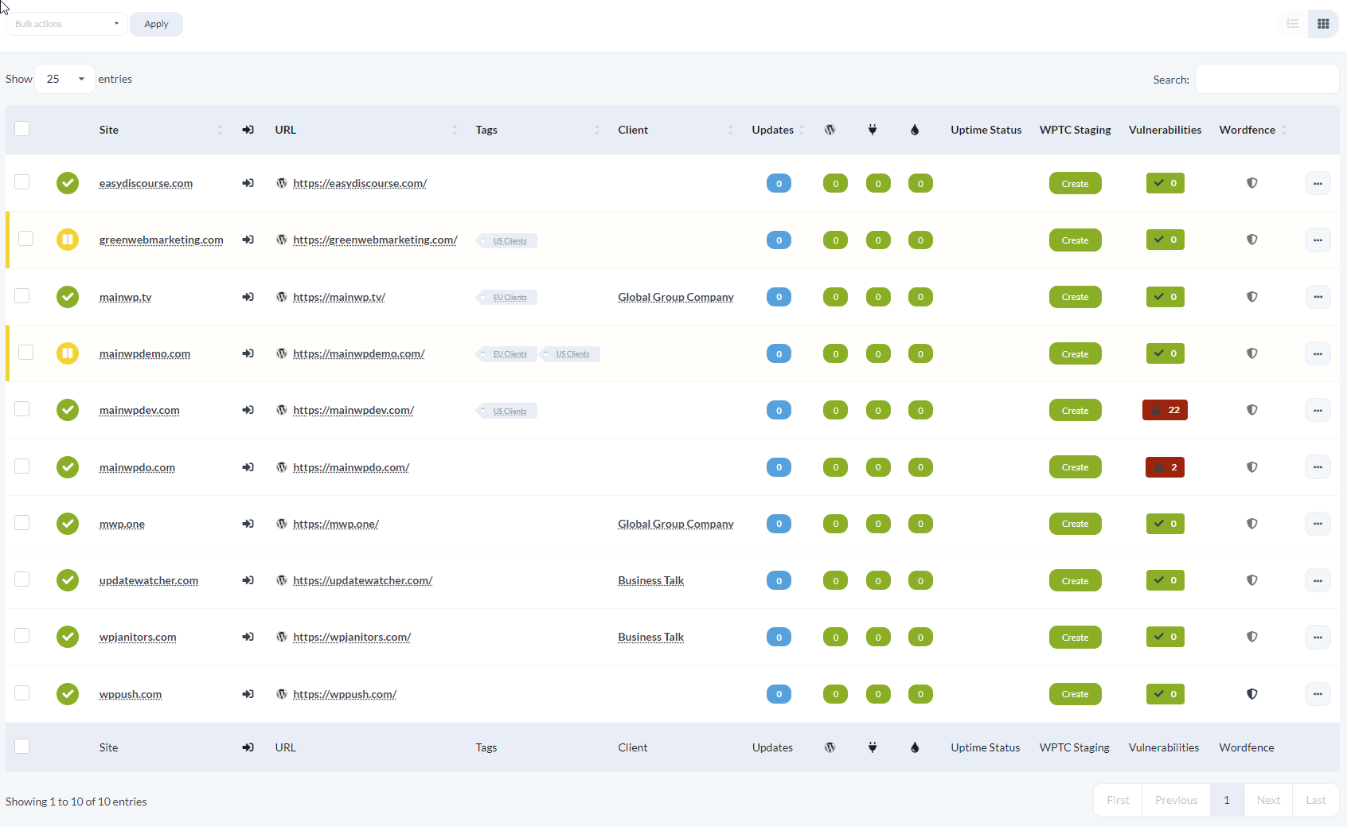This screenshot has width=1347, height=827.
Task: Click the Search input field
Action: 1267,79
